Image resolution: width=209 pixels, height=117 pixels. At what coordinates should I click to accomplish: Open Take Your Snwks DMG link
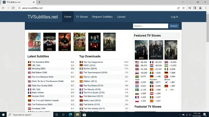point(42,86)
